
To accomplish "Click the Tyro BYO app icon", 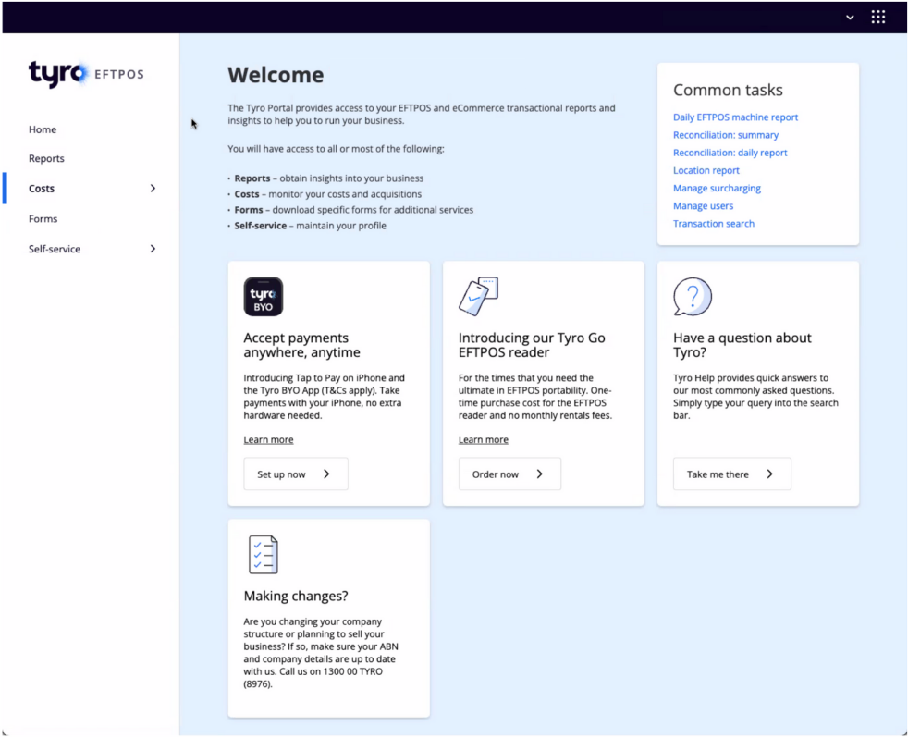I will [263, 297].
